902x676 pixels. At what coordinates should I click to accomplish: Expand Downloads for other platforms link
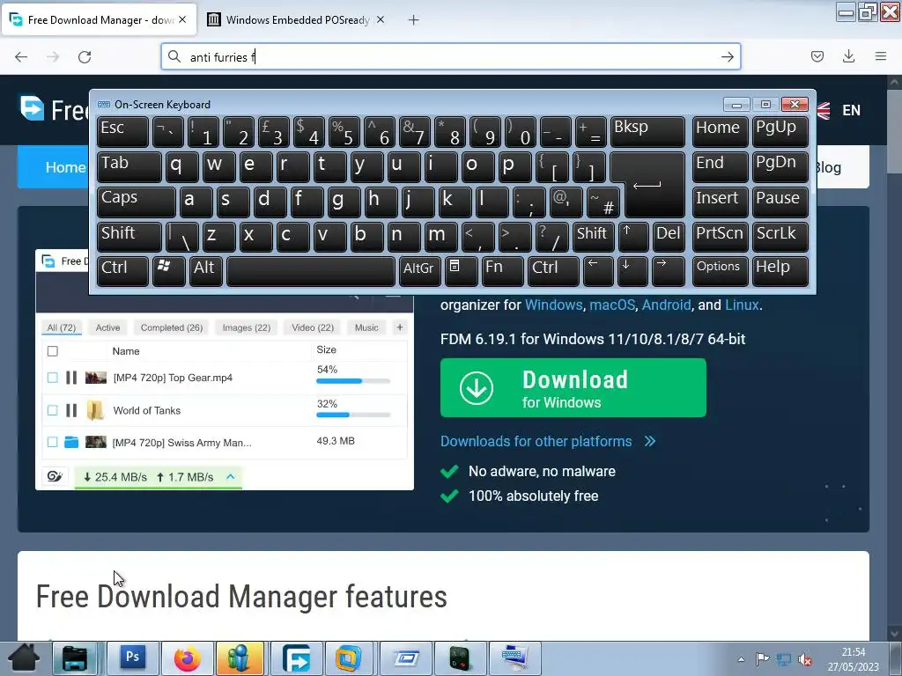pos(548,441)
